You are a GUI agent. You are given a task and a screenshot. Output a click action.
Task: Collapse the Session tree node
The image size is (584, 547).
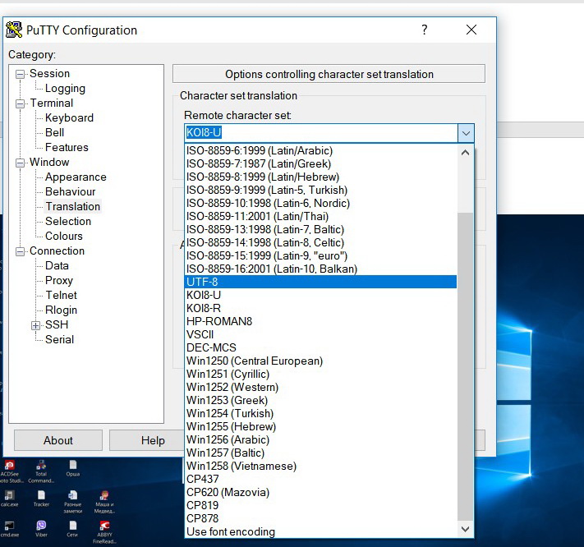tap(20, 74)
